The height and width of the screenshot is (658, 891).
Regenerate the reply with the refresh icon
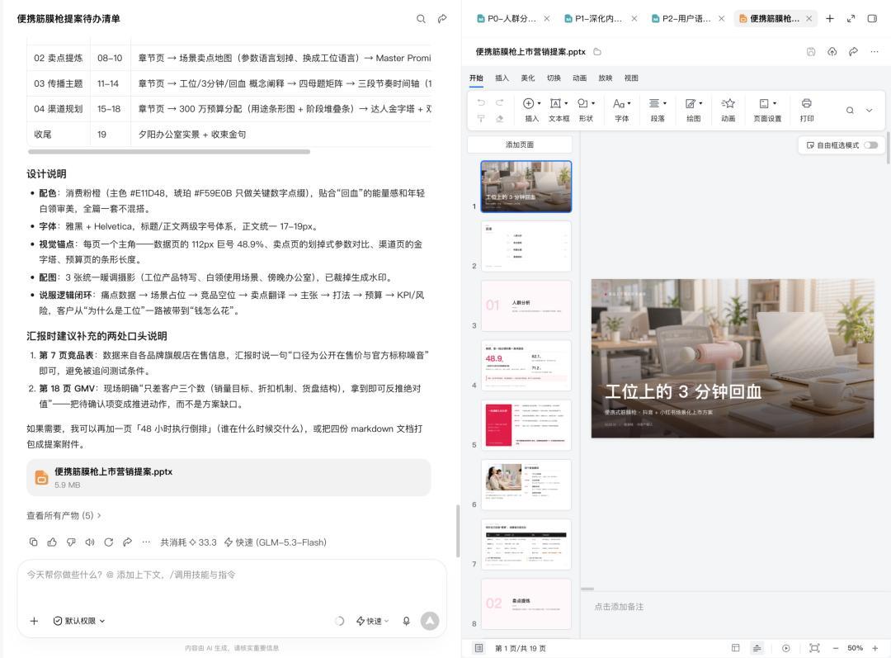[109, 542]
